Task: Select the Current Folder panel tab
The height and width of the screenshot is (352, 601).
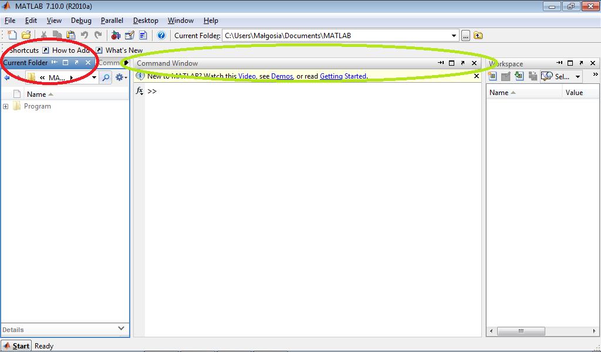Action: [x=25, y=62]
